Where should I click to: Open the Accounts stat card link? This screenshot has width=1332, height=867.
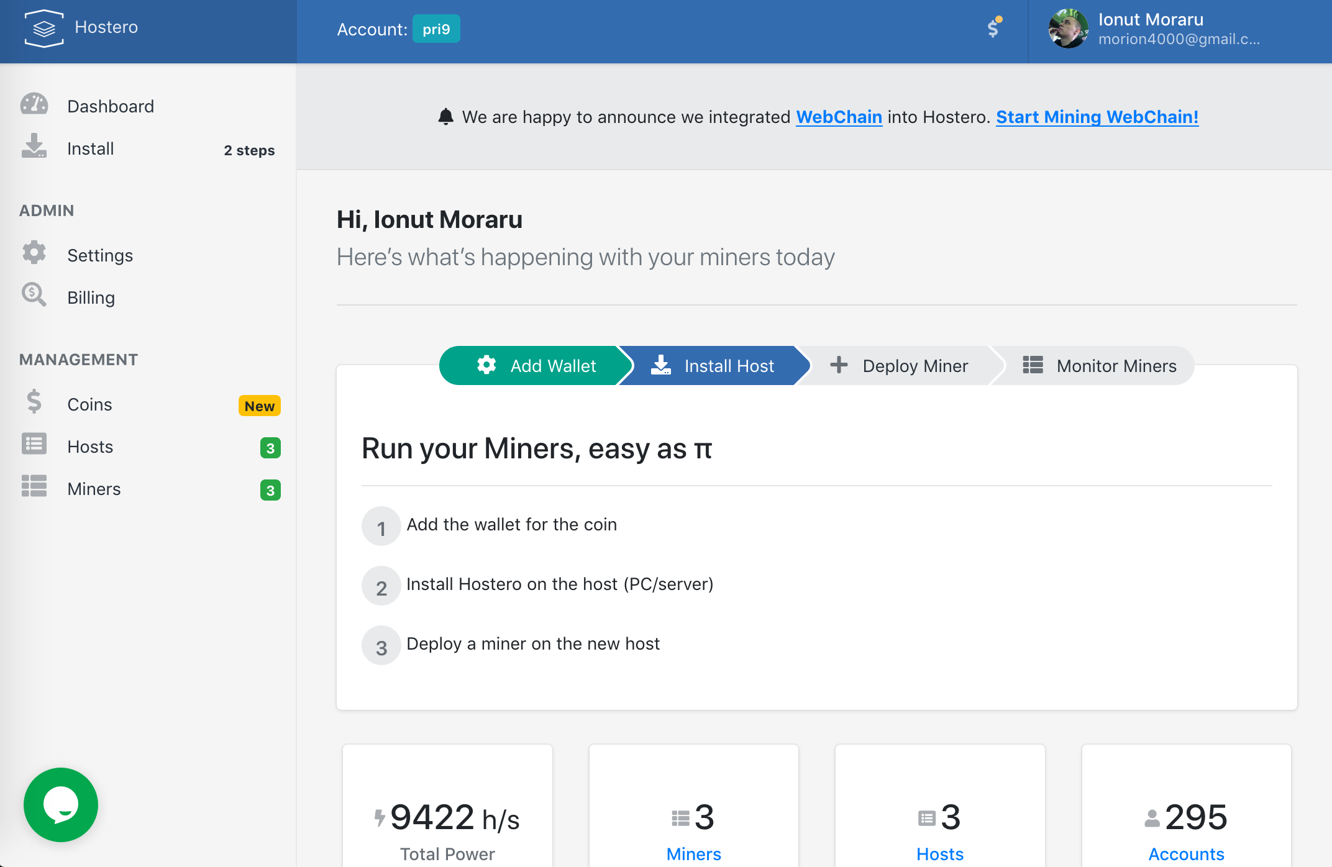[x=1186, y=854]
